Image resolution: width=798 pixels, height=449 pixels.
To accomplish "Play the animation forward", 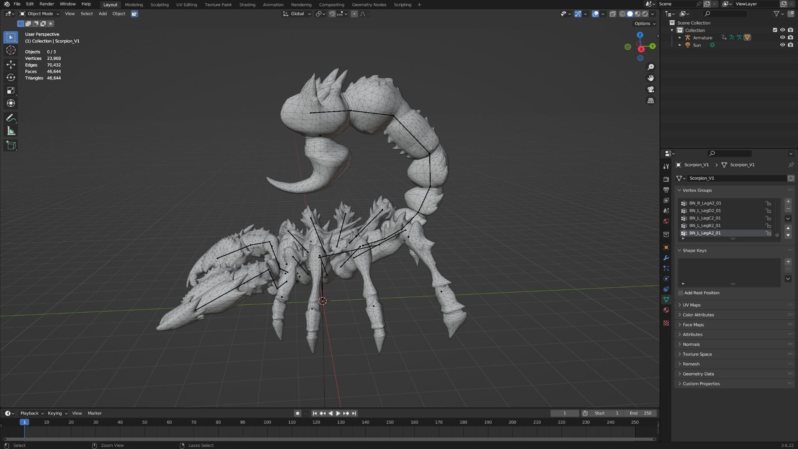I will pos(338,413).
